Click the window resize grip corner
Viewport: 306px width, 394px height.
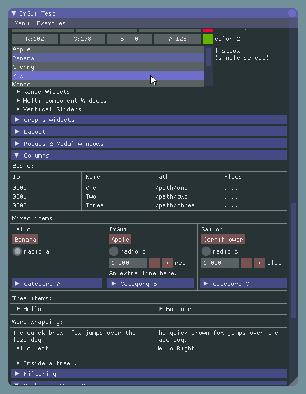[294, 382]
